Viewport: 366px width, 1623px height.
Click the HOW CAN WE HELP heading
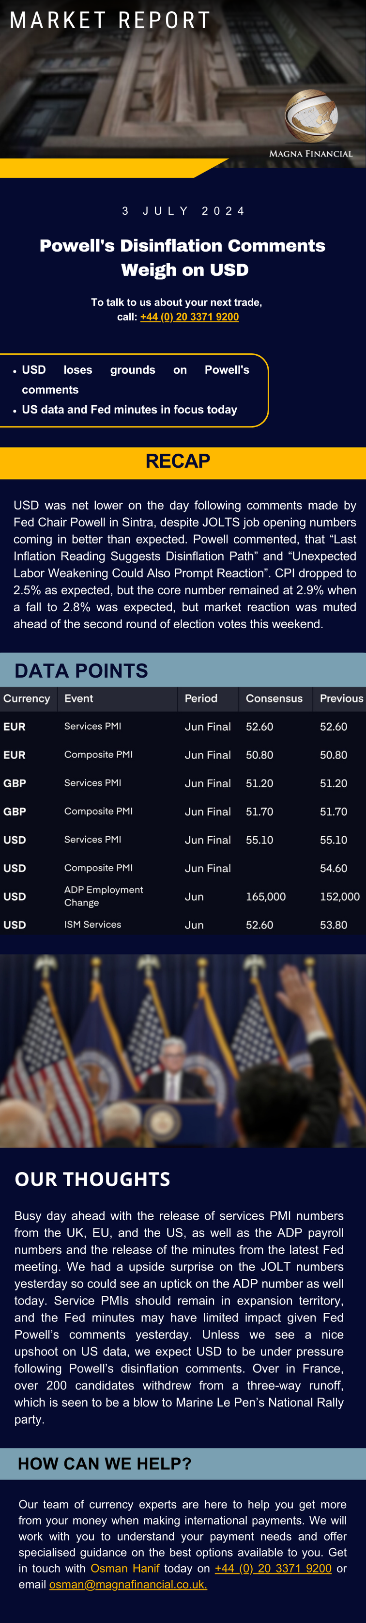pyautogui.click(x=105, y=1464)
